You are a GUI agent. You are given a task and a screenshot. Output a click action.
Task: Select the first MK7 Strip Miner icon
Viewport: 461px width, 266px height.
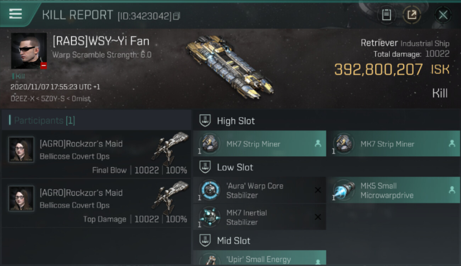click(209, 144)
